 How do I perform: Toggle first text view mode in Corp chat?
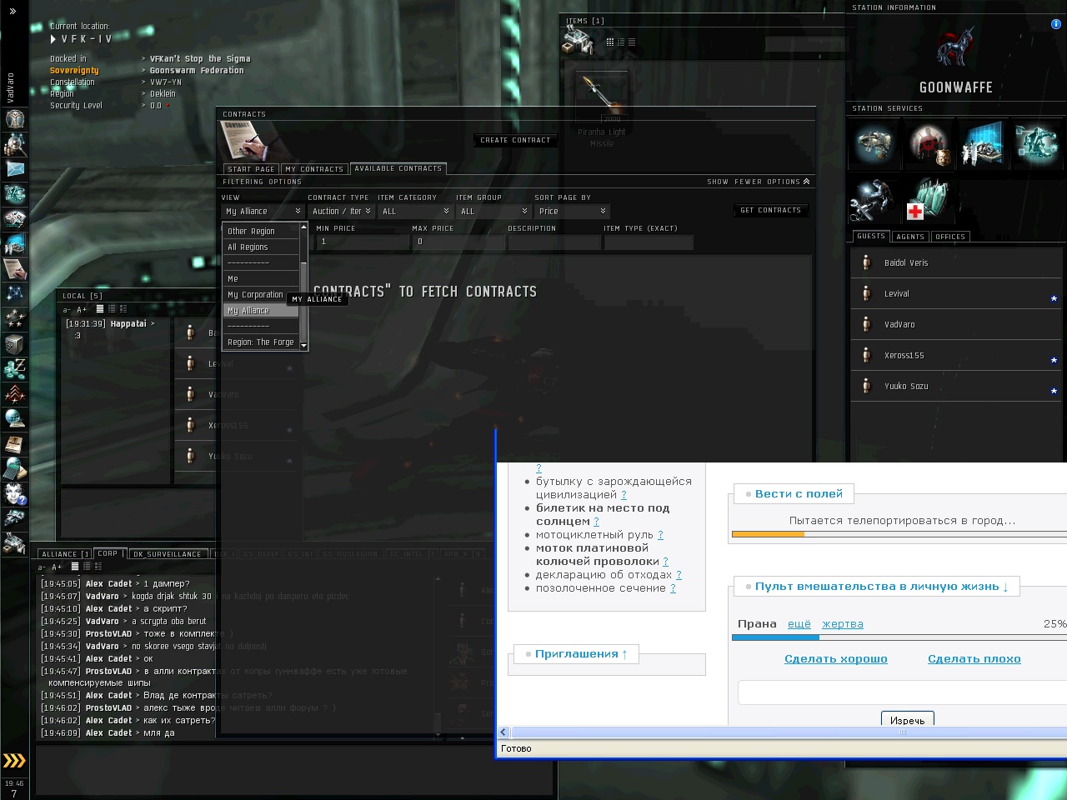[x=75, y=567]
